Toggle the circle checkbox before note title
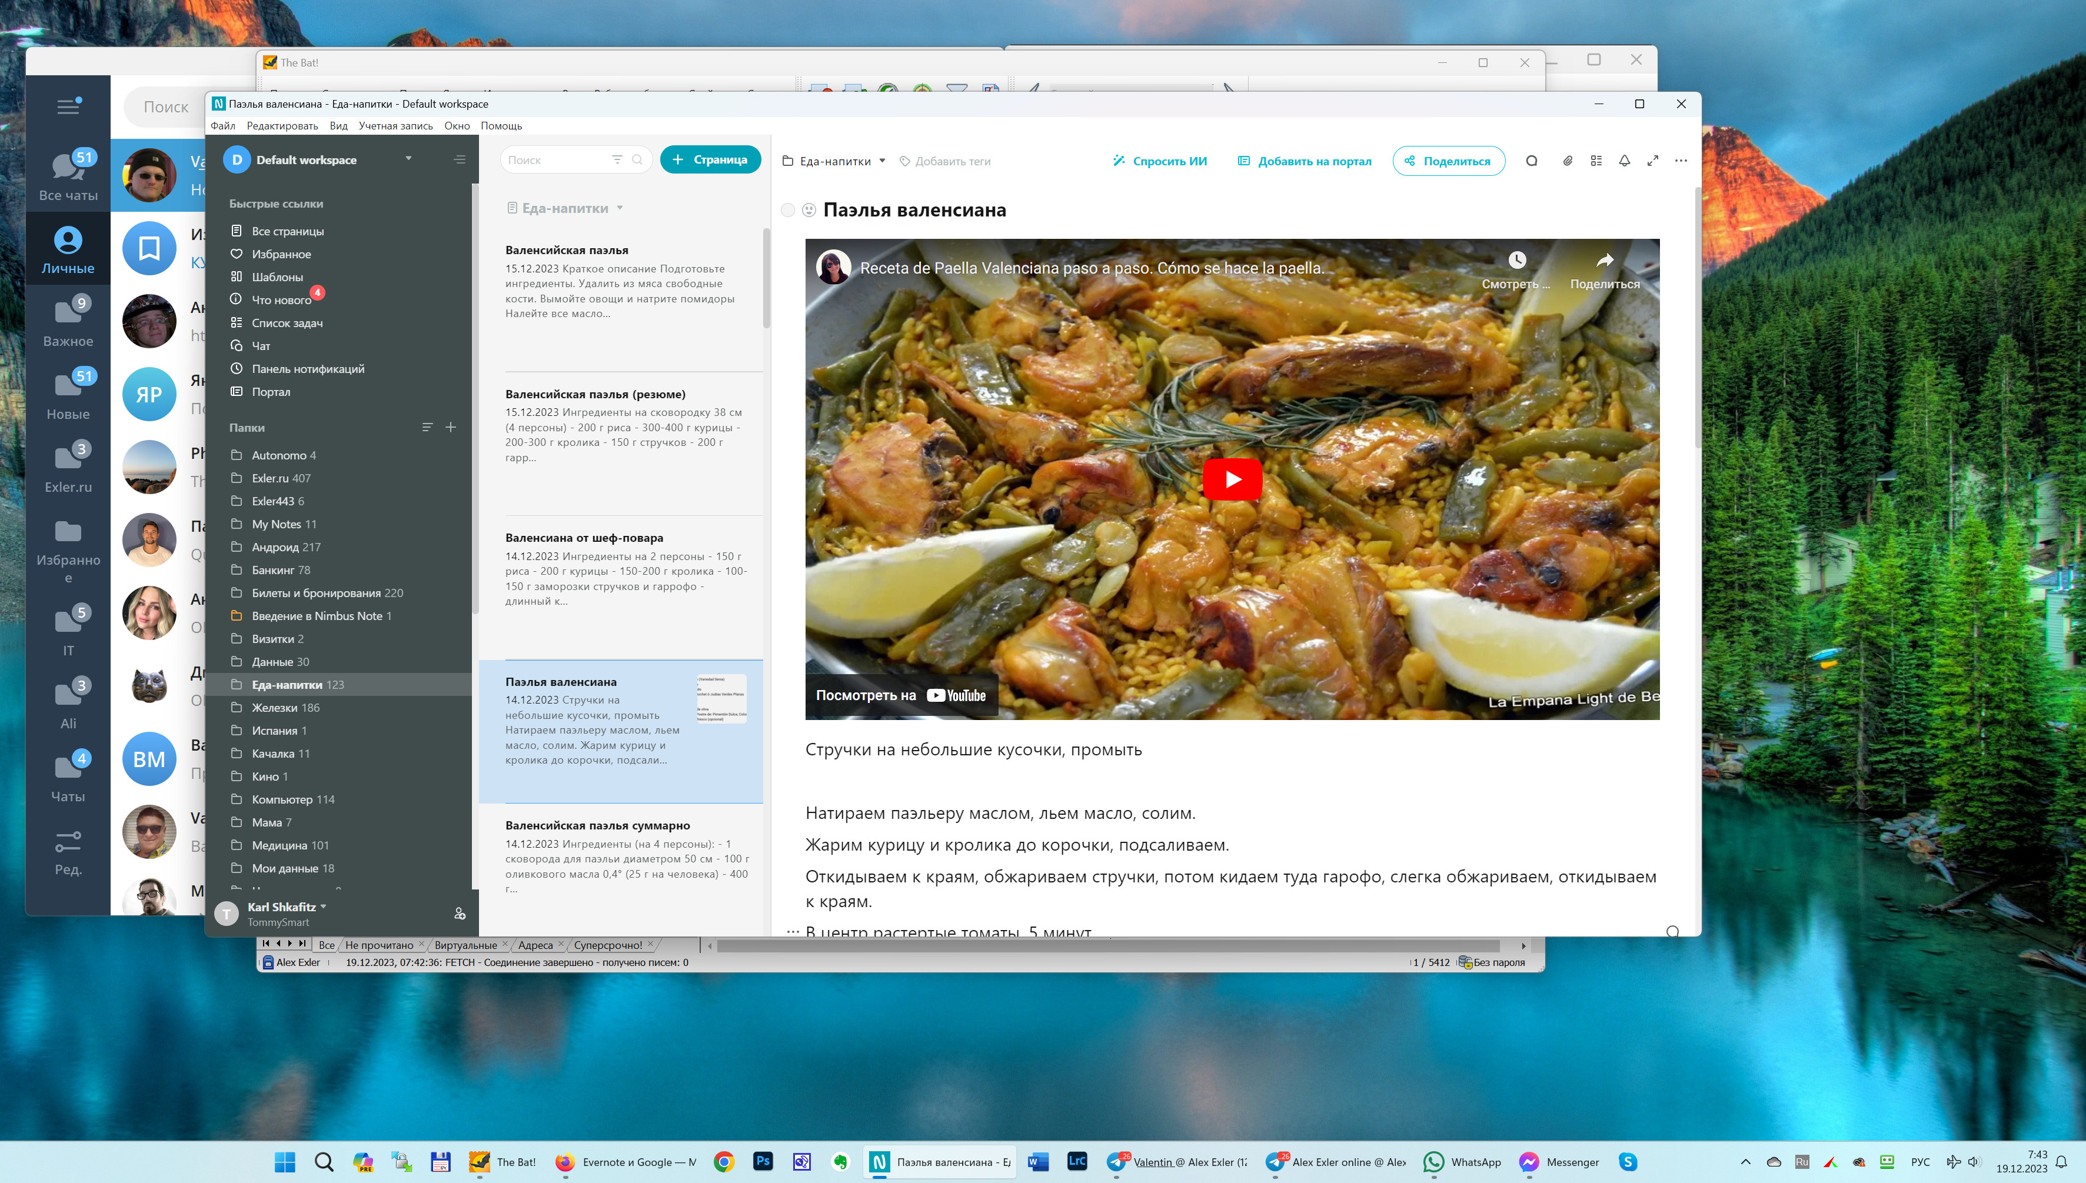 pyautogui.click(x=787, y=211)
